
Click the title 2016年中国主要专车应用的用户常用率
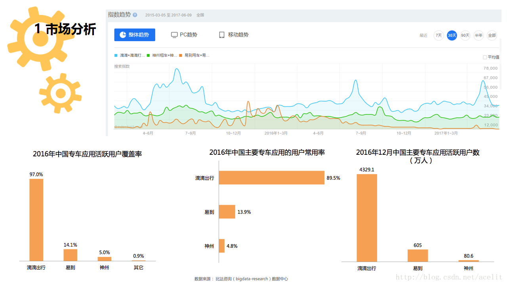tap(267, 152)
